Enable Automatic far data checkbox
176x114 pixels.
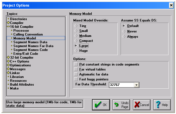76,74
